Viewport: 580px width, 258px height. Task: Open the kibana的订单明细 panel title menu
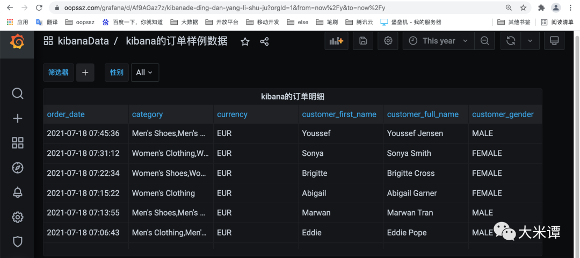tap(293, 97)
